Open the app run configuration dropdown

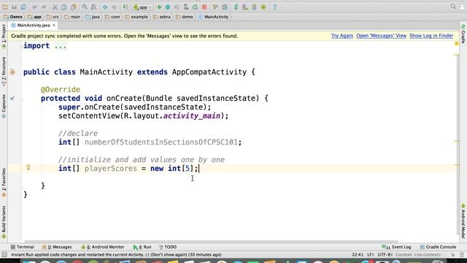142,7
